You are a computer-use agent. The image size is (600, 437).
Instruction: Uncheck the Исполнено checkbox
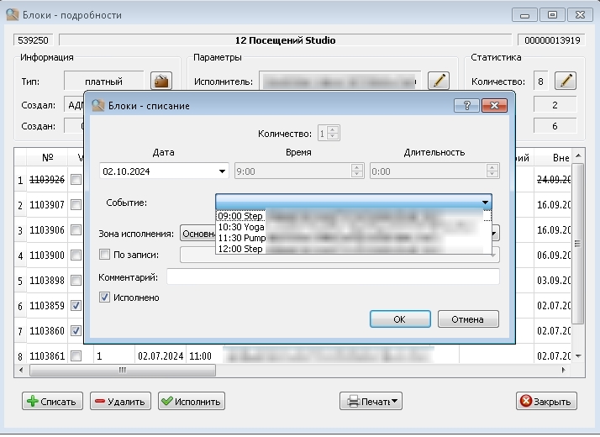[104, 297]
